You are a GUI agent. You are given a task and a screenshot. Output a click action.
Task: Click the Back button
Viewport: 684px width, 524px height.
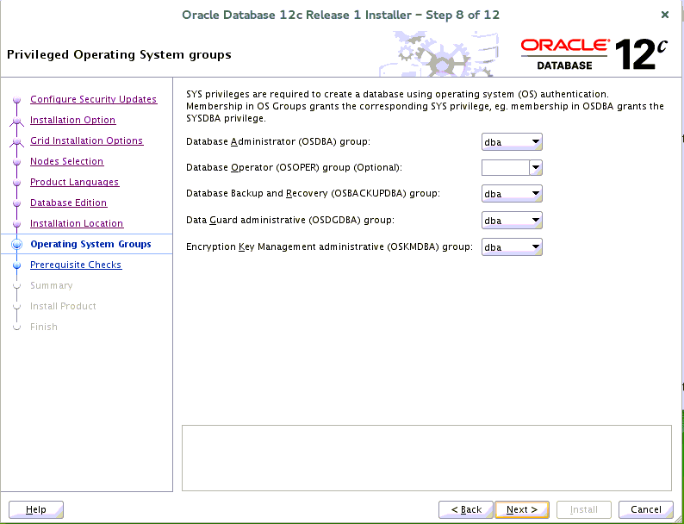pyautogui.click(x=466, y=509)
